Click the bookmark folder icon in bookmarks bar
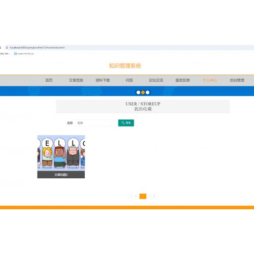Image resolution: width=254 pixels, height=254 pixels. click(x=16, y=54)
